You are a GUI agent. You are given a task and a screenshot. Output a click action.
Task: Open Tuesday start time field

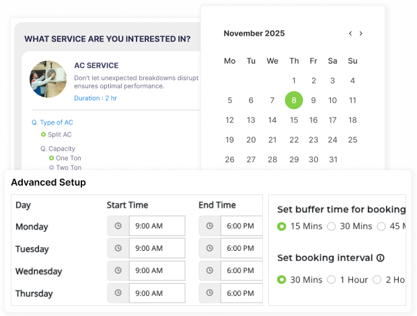click(x=157, y=249)
